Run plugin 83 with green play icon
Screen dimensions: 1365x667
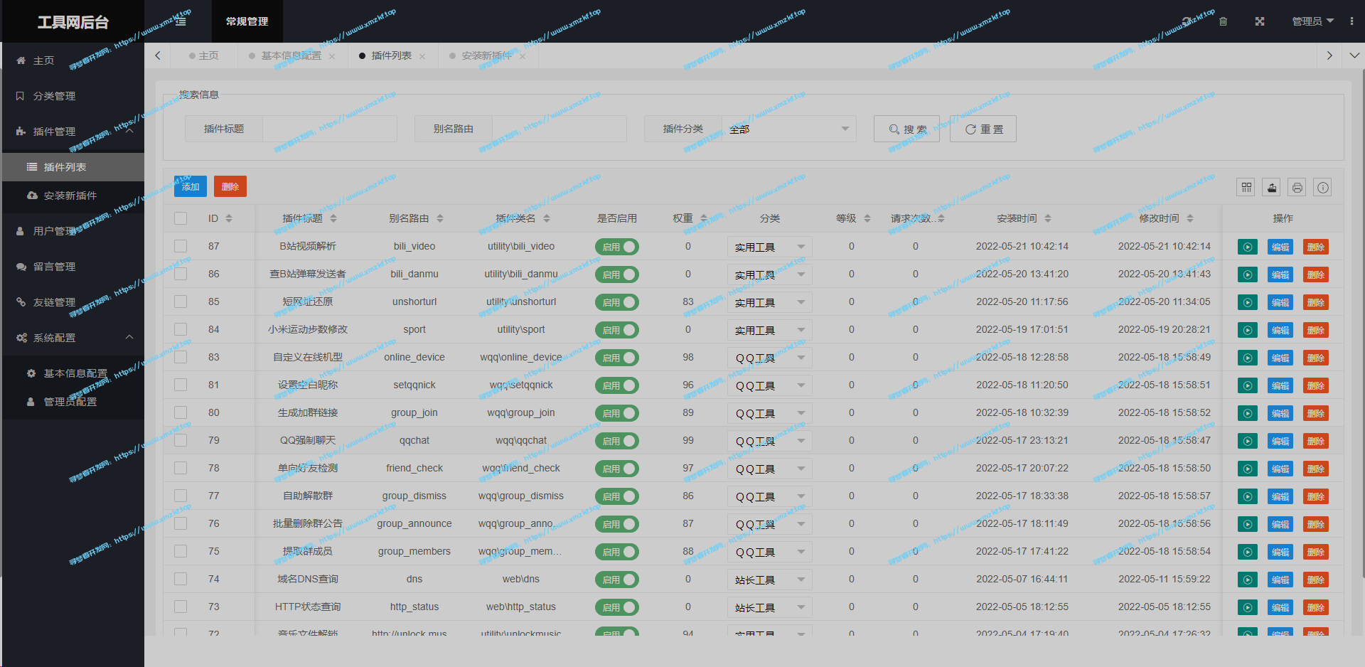pyautogui.click(x=1248, y=358)
